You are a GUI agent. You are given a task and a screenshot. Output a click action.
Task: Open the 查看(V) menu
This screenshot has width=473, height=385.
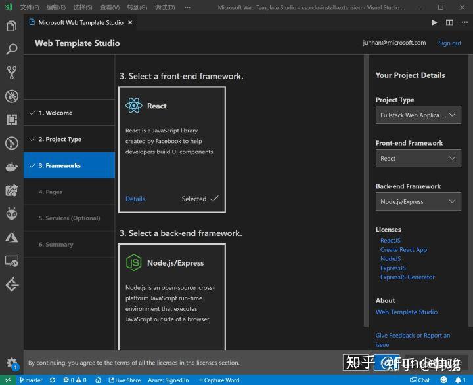tap(110, 7)
